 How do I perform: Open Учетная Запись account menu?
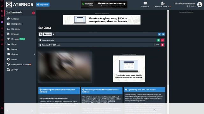click(163, 4)
